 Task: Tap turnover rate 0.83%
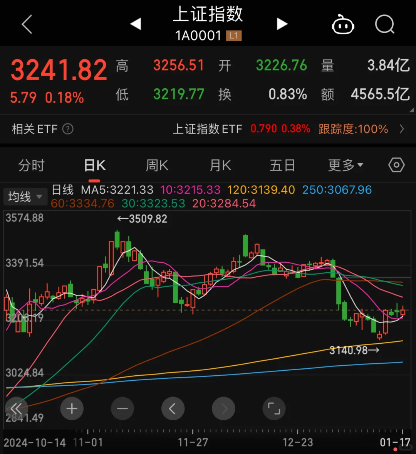point(288,94)
